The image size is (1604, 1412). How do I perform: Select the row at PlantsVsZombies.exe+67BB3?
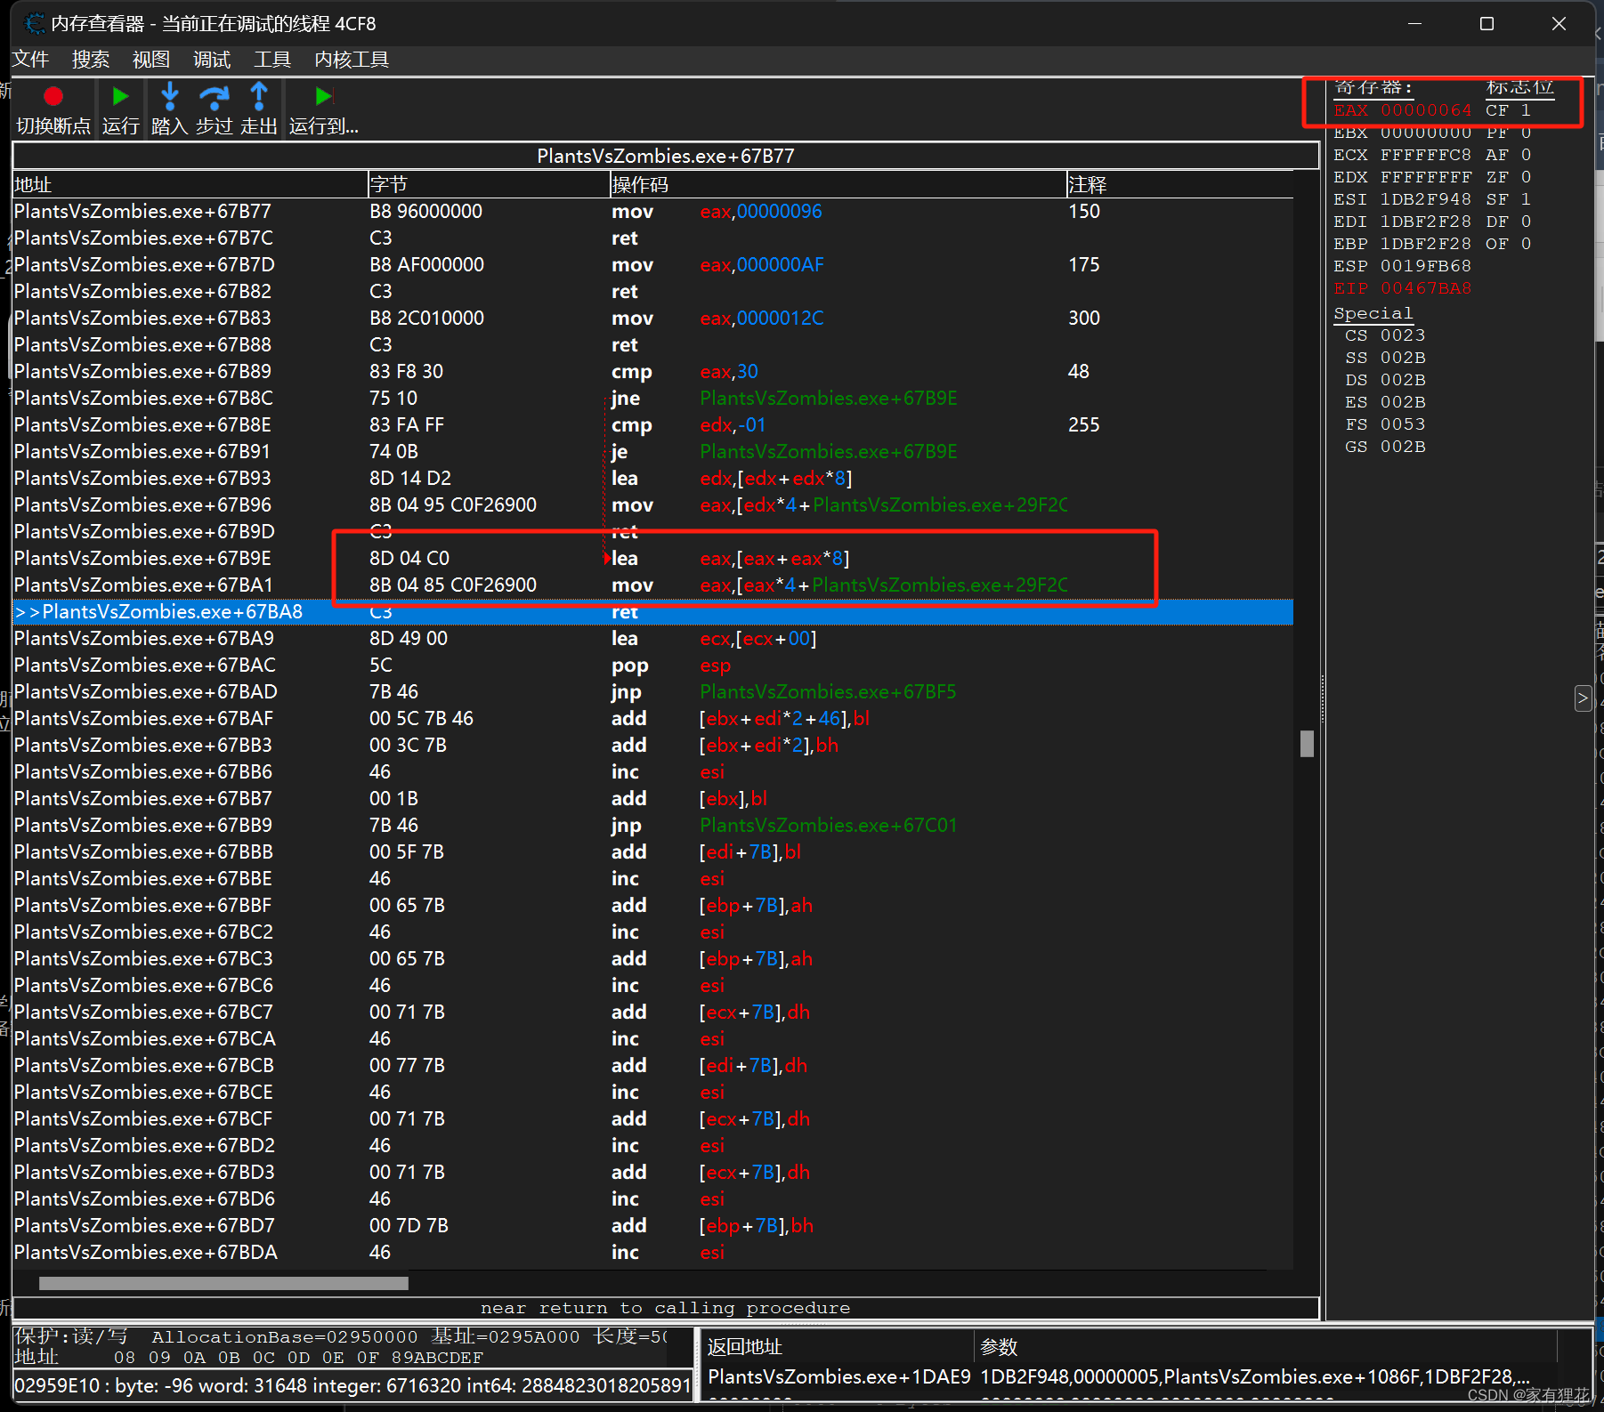pos(653,745)
